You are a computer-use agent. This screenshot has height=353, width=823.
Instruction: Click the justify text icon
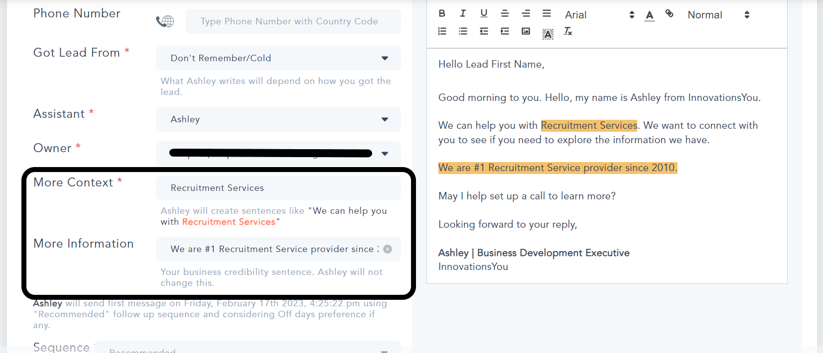pyautogui.click(x=547, y=13)
